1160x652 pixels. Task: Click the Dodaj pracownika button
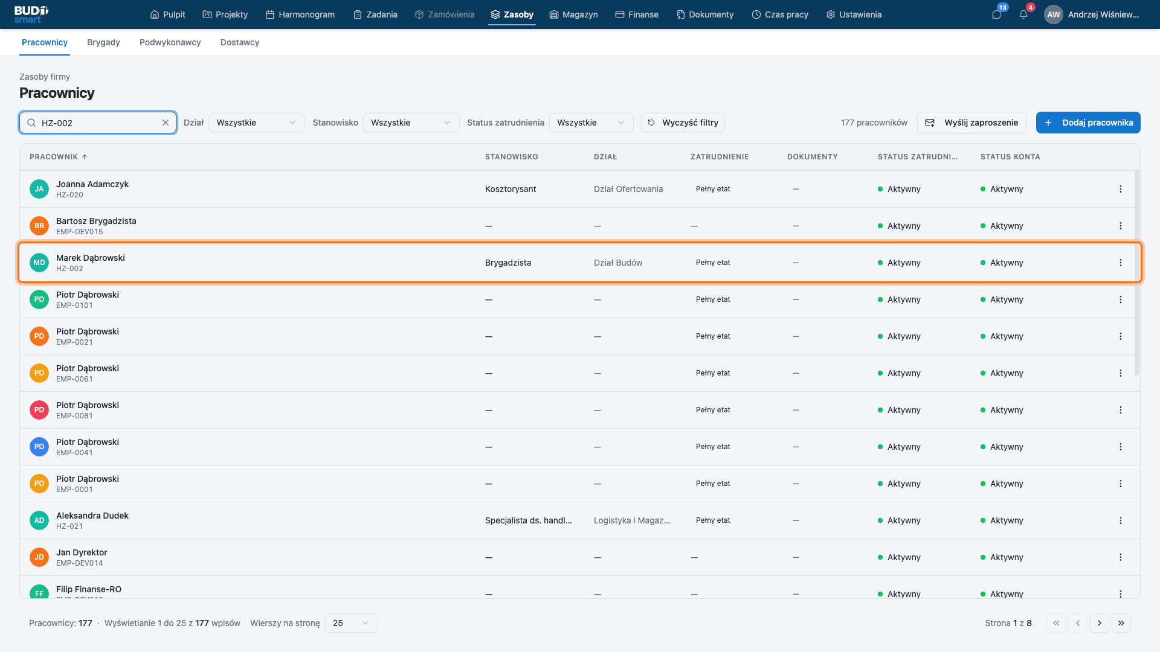tap(1088, 123)
